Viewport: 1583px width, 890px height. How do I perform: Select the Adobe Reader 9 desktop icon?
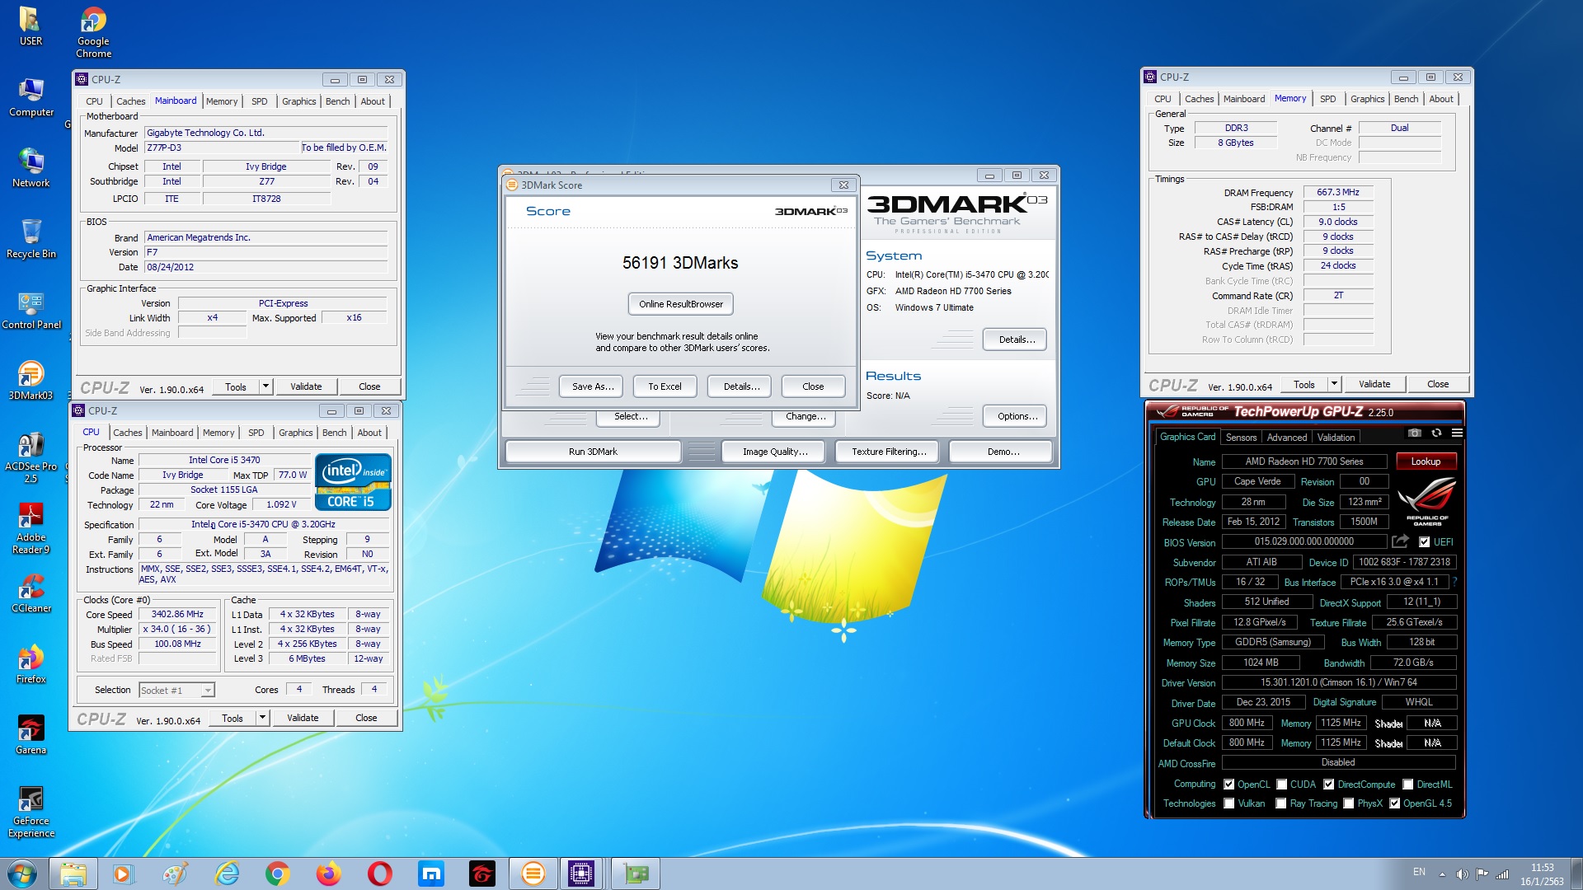(31, 528)
